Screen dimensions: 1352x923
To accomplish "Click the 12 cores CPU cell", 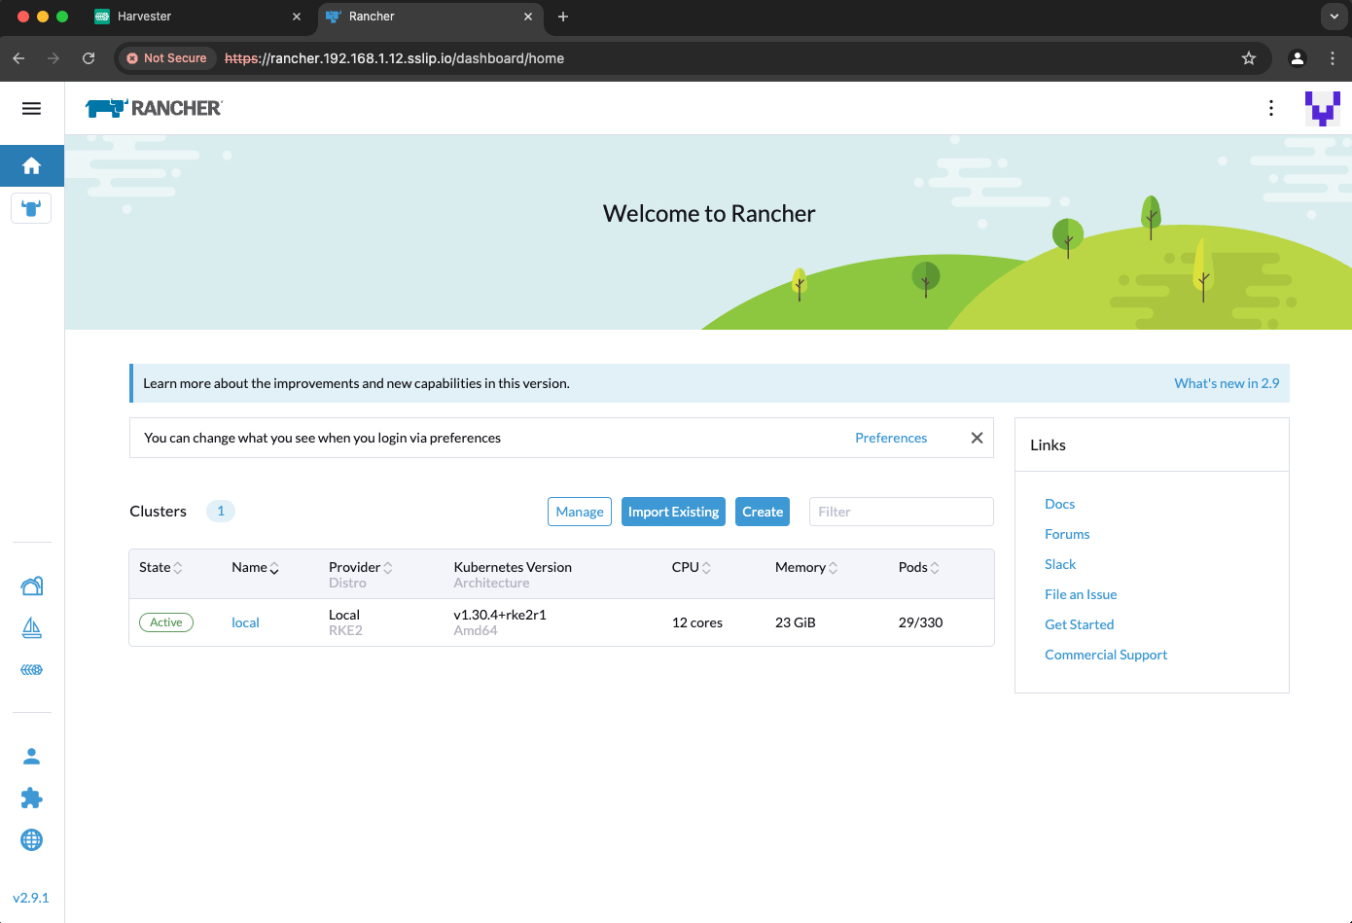I will click(x=697, y=622).
